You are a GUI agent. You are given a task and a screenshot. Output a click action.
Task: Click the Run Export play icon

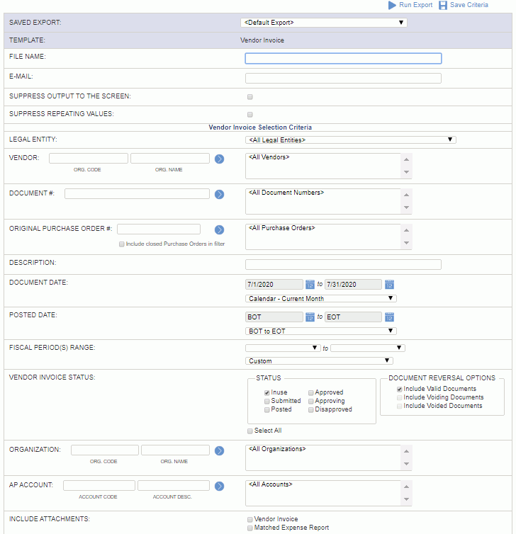pos(392,5)
